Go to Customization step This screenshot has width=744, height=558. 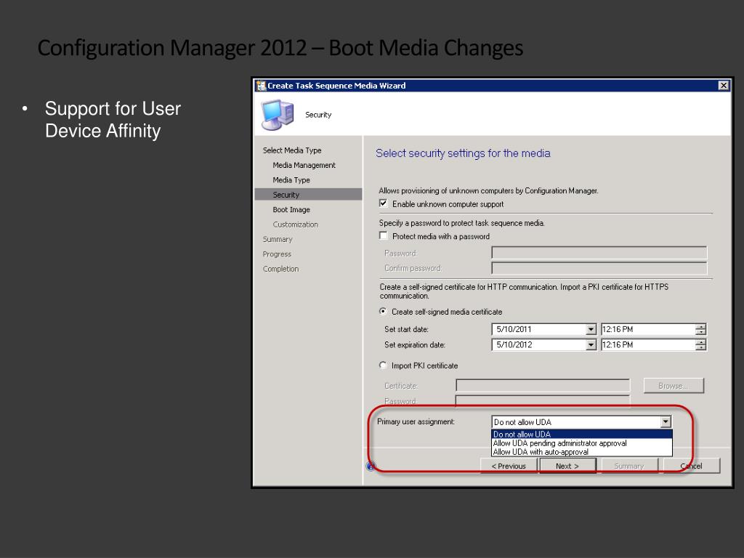click(x=295, y=225)
